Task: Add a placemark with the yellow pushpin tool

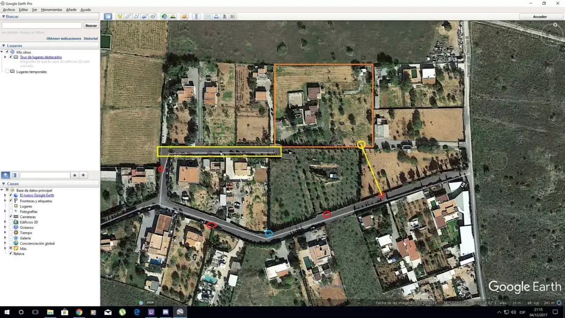Action: (119, 16)
